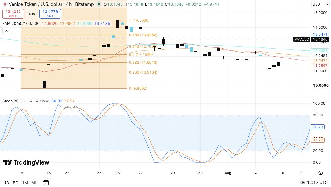Click the Fibonacci 0 (9.8092) level label
This screenshot has height=187, width=331.
click(x=138, y=88)
